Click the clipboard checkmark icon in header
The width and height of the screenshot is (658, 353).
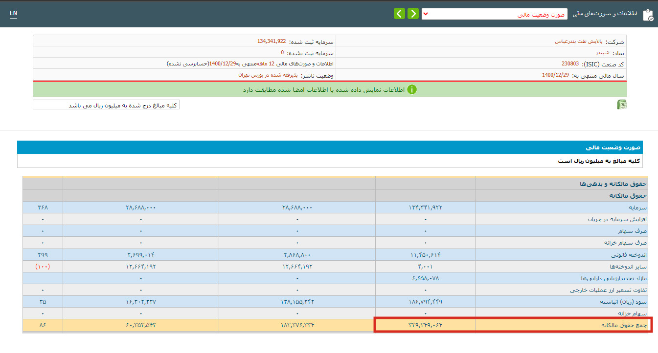(648, 15)
